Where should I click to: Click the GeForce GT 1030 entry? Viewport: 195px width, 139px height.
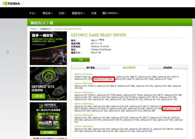click(163, 79)
